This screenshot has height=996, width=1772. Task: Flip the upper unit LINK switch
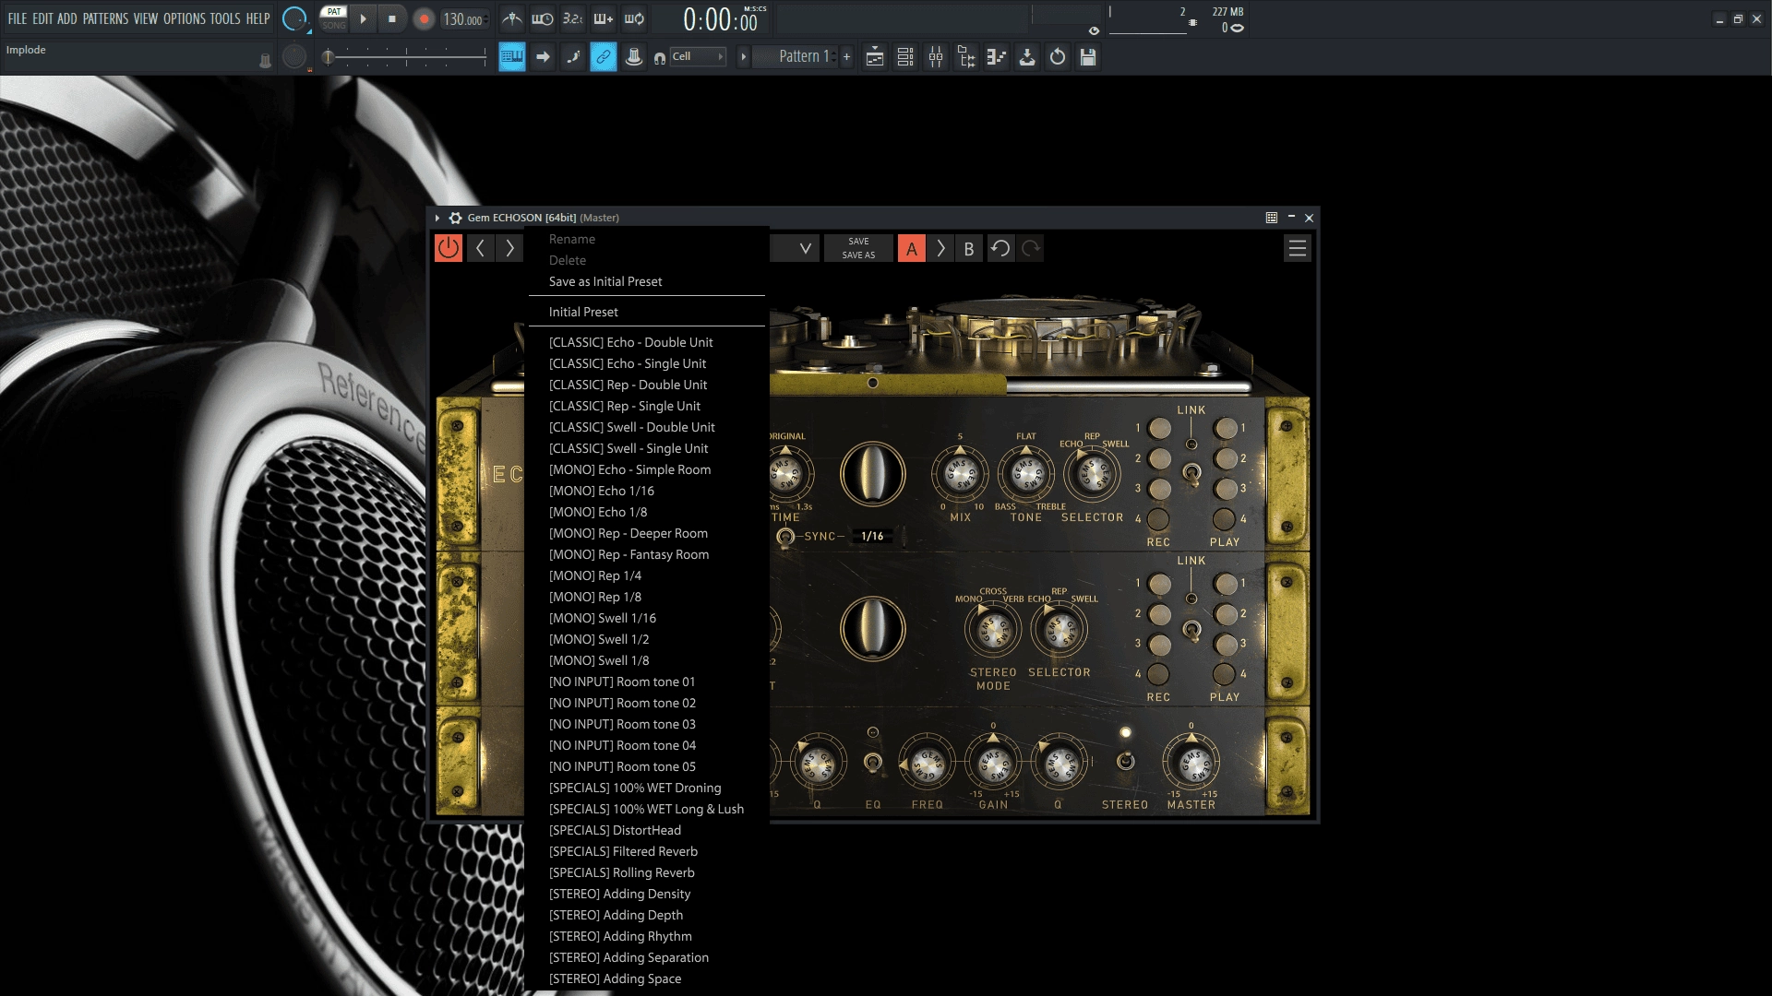click(1191, 474)
